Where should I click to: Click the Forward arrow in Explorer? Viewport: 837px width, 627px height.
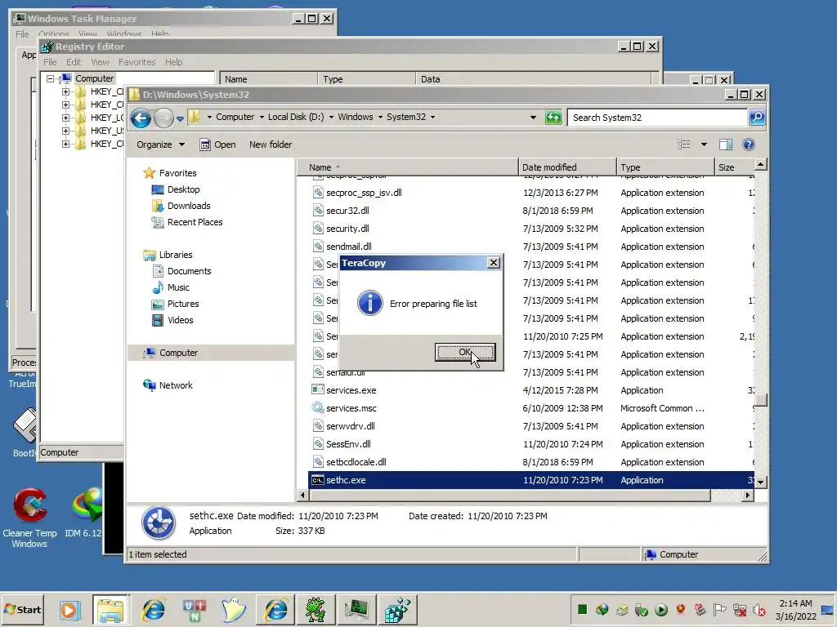(163, 118)
